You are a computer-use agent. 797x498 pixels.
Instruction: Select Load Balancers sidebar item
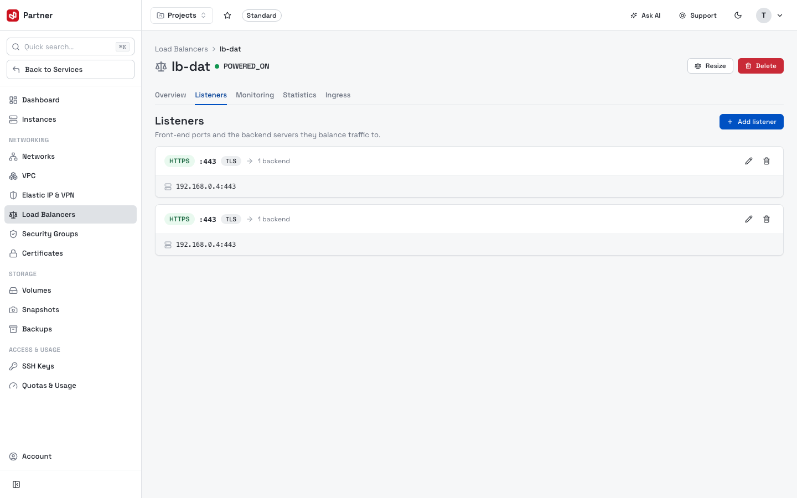coord(70,215)
